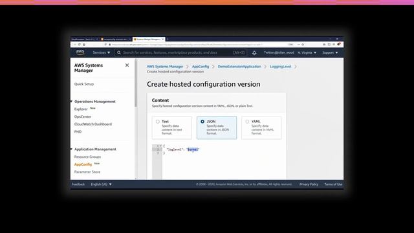Open the Support dropdown menu
The height and width of the screenshot is (233, 414).
(x=330, y=52)
